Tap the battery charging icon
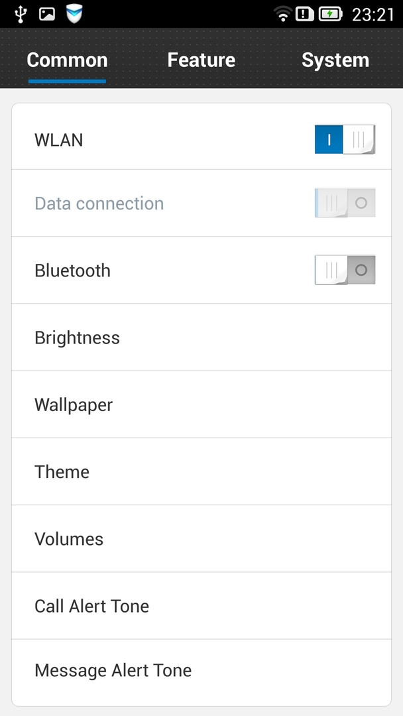Viewport: 403px width, 716px height. 330,14
